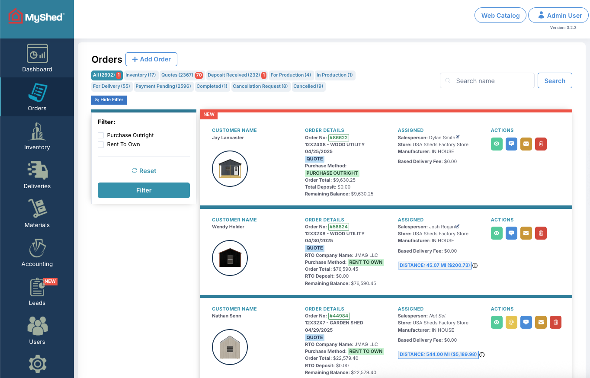Image resolution: width=590 pixels, height=378 pixels.
Task: Open the Settings gear at sidebar bottom
Action: pos(37,364)
